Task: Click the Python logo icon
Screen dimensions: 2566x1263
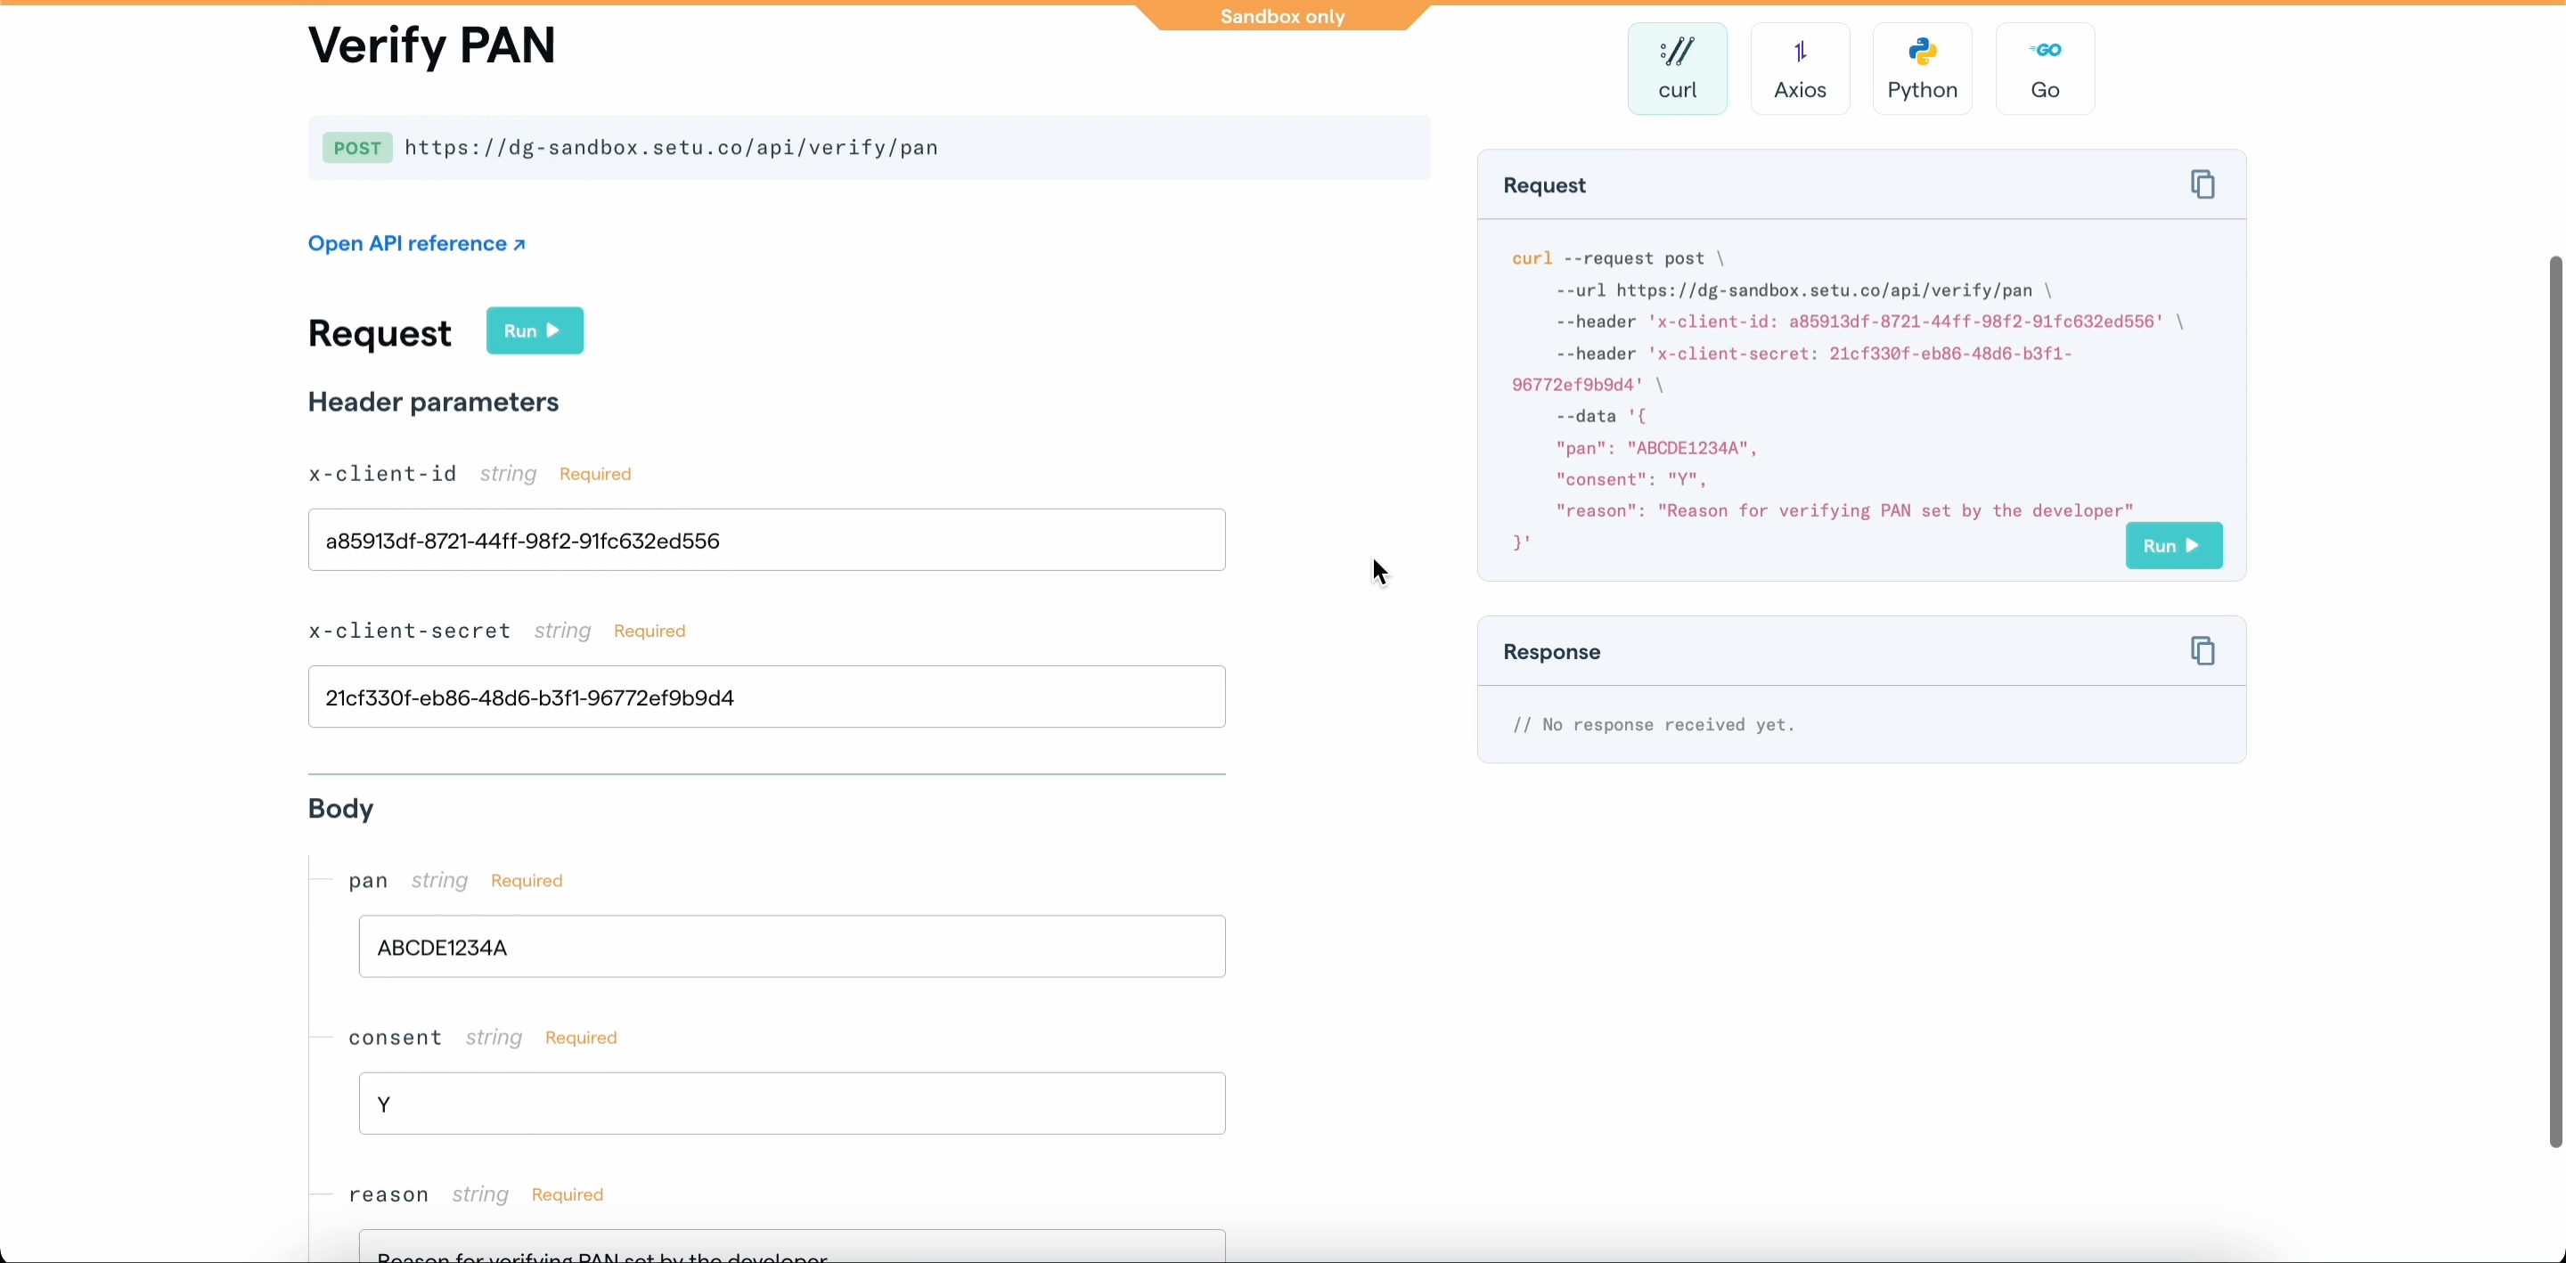Action: (1923, 51)
